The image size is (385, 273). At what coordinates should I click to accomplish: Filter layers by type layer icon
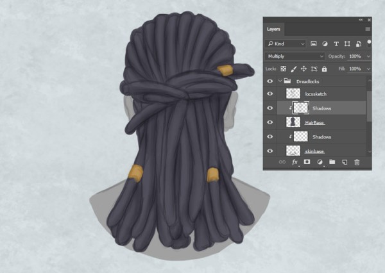tap(336, 44)
